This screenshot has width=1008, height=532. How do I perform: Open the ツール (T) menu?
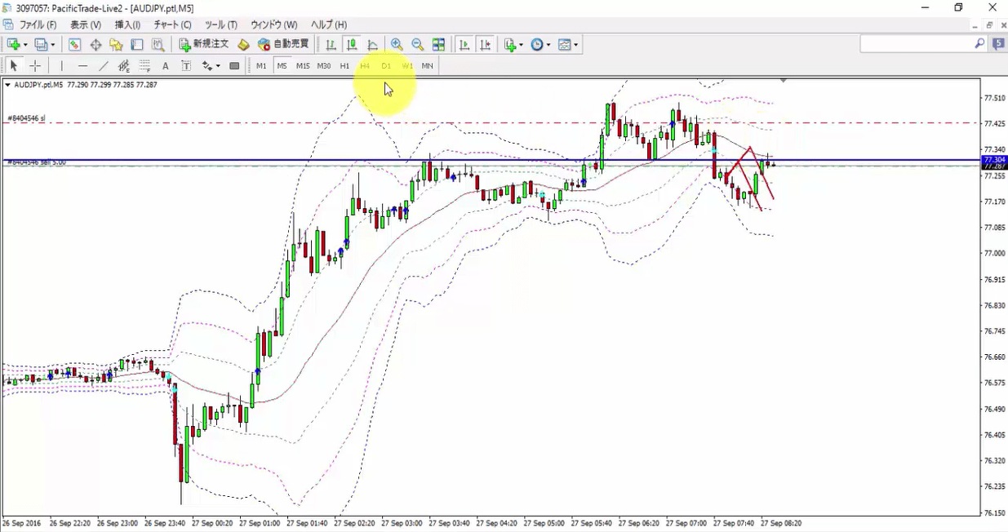click(x=220, y=25)
